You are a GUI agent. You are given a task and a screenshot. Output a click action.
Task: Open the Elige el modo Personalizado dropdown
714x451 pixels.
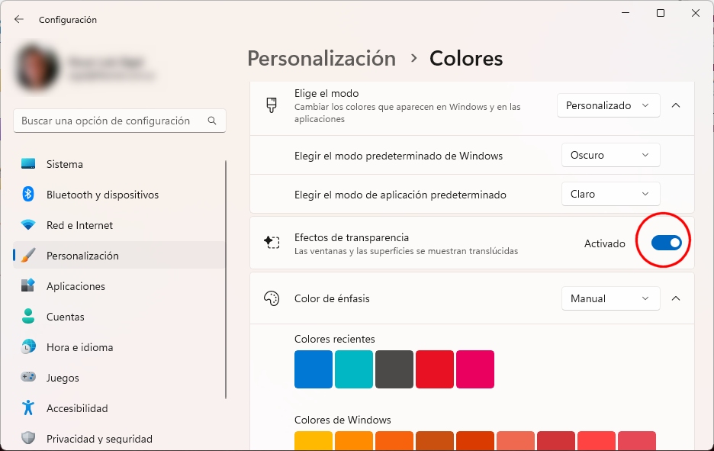609,105
